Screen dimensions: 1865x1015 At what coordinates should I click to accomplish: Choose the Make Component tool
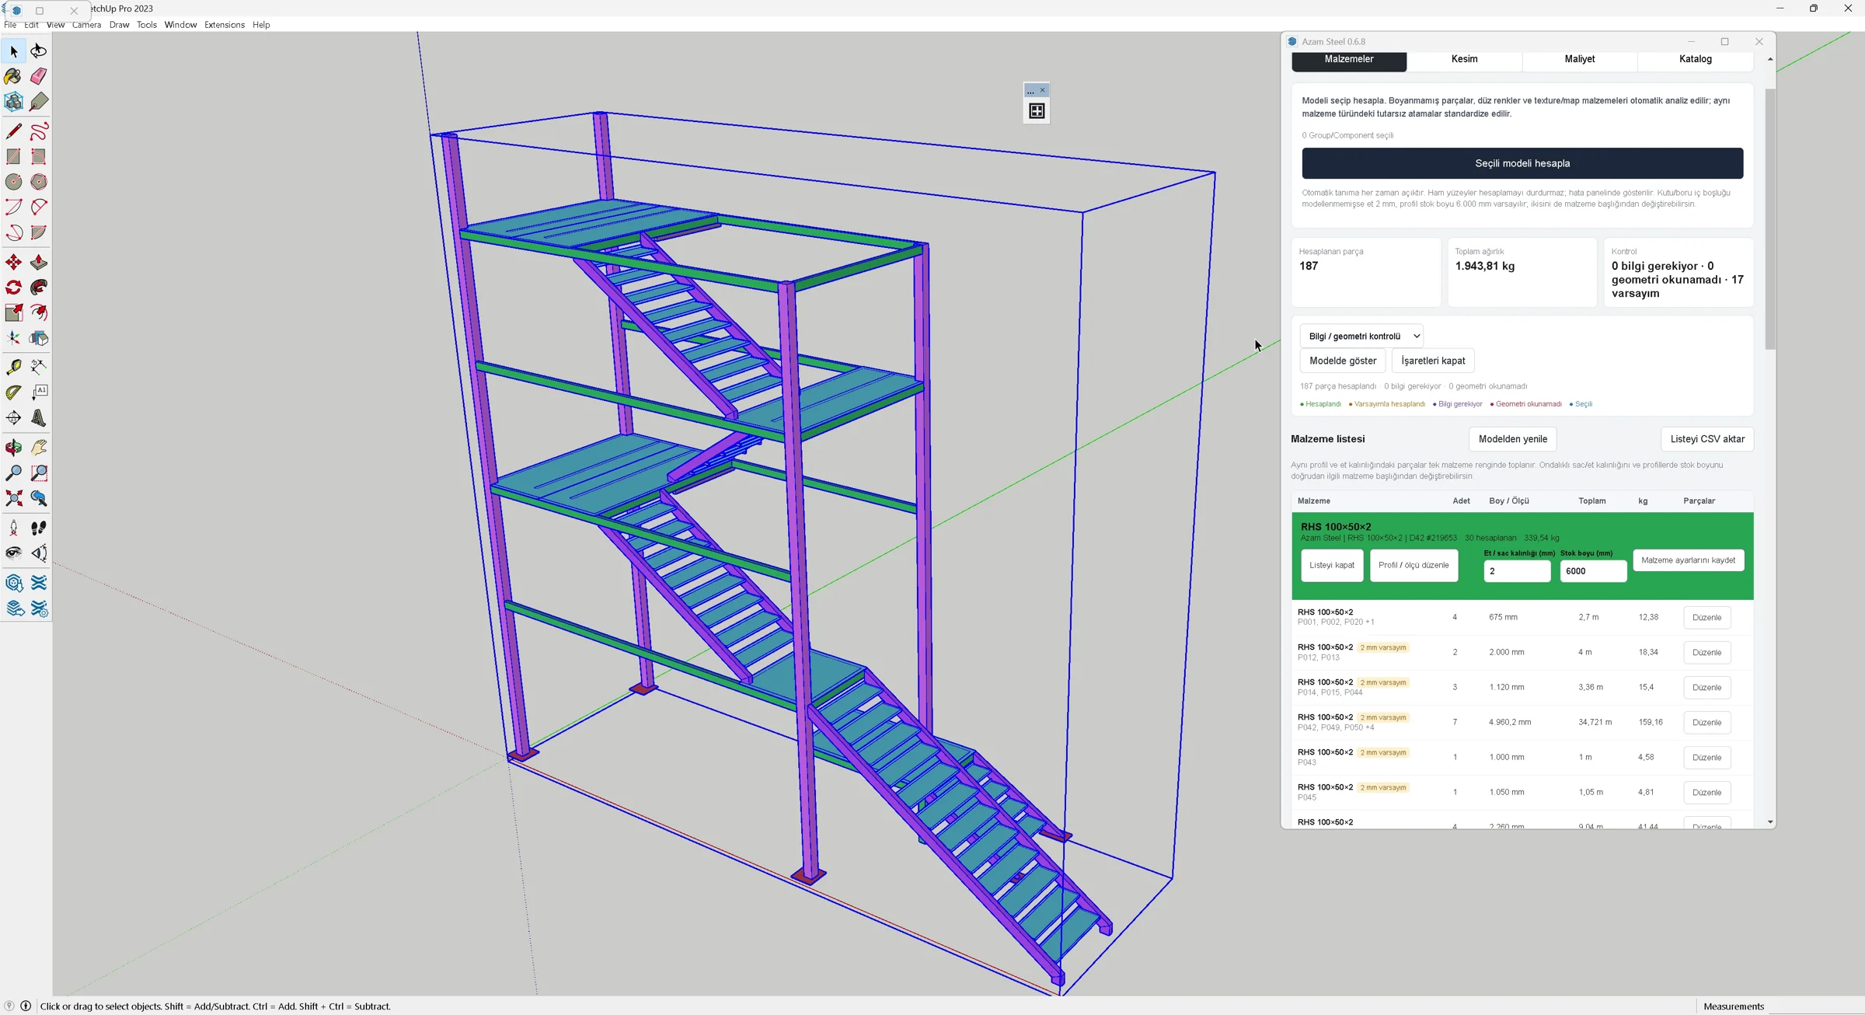click(13, 102)
